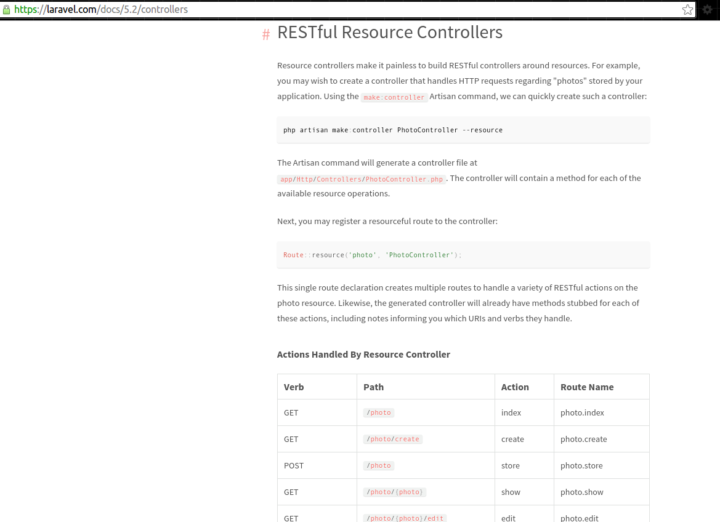Click the /photo/{photo} path in show row
Screen dimensions: 720x522
pyautogui.click(x=395, y=492)
